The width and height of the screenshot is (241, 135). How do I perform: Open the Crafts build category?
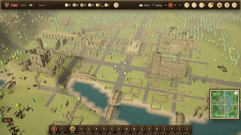coord(119,129)
